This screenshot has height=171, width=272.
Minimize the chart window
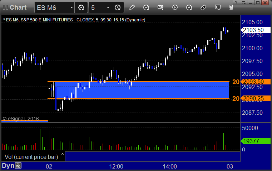coord(251,2)
